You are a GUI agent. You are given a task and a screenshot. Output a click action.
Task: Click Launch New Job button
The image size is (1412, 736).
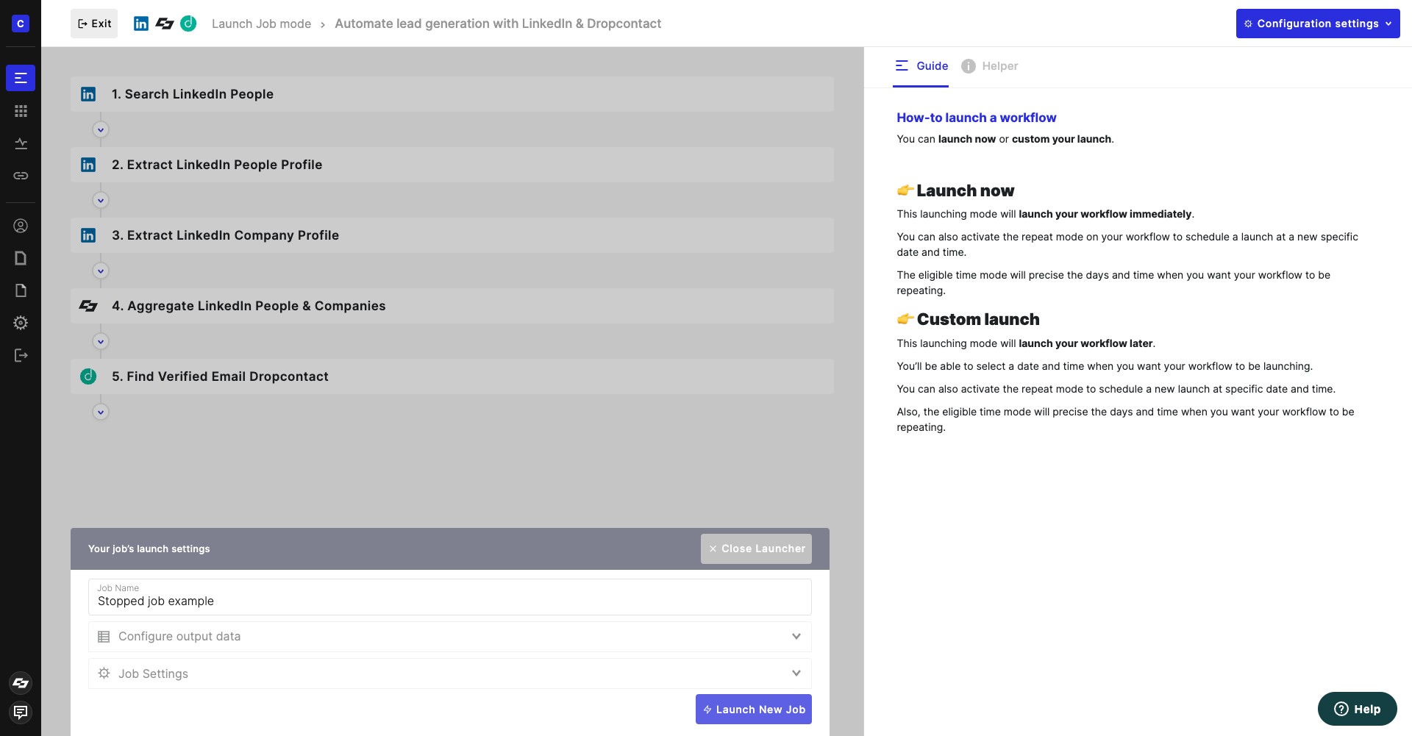(x=754, y=710)
